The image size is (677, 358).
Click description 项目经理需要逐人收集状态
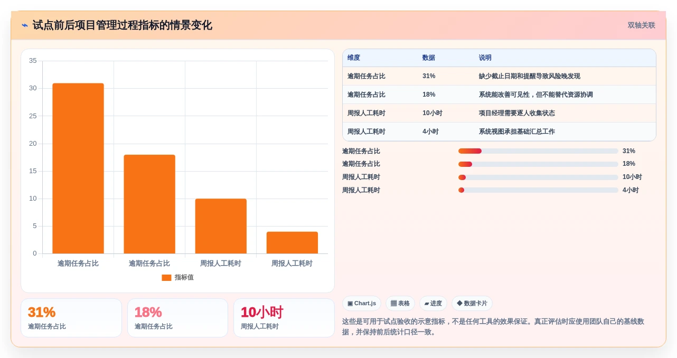coord(517,113)
